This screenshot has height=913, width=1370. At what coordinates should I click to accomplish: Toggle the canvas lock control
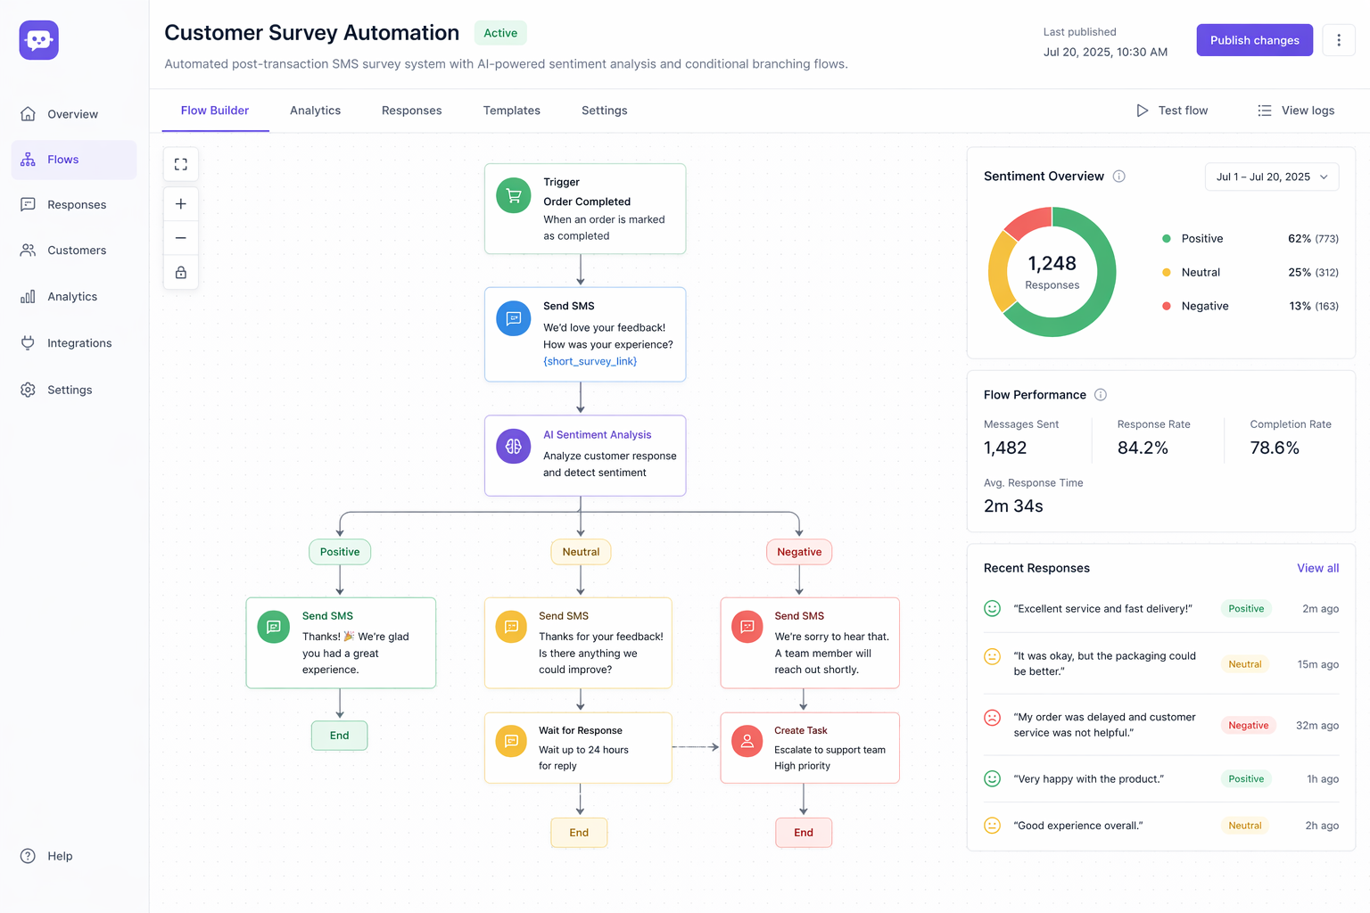coord(180,272)
